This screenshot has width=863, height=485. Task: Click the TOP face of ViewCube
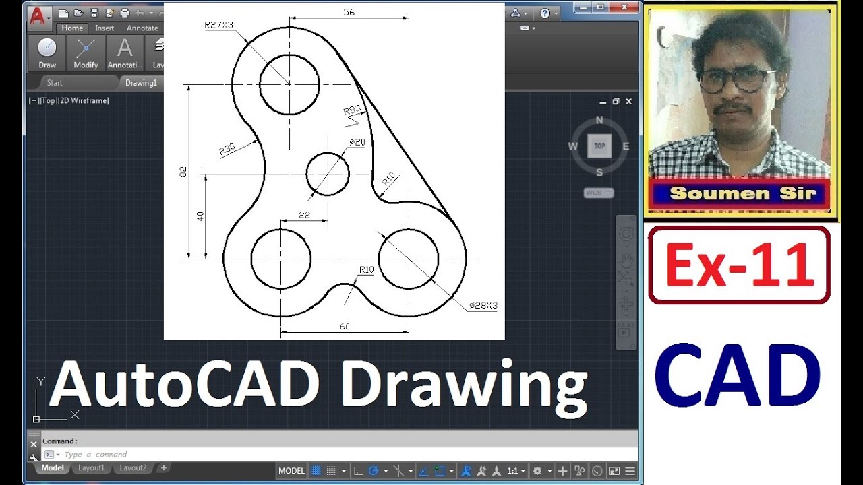pyautogui.click(x=599, y=146)
